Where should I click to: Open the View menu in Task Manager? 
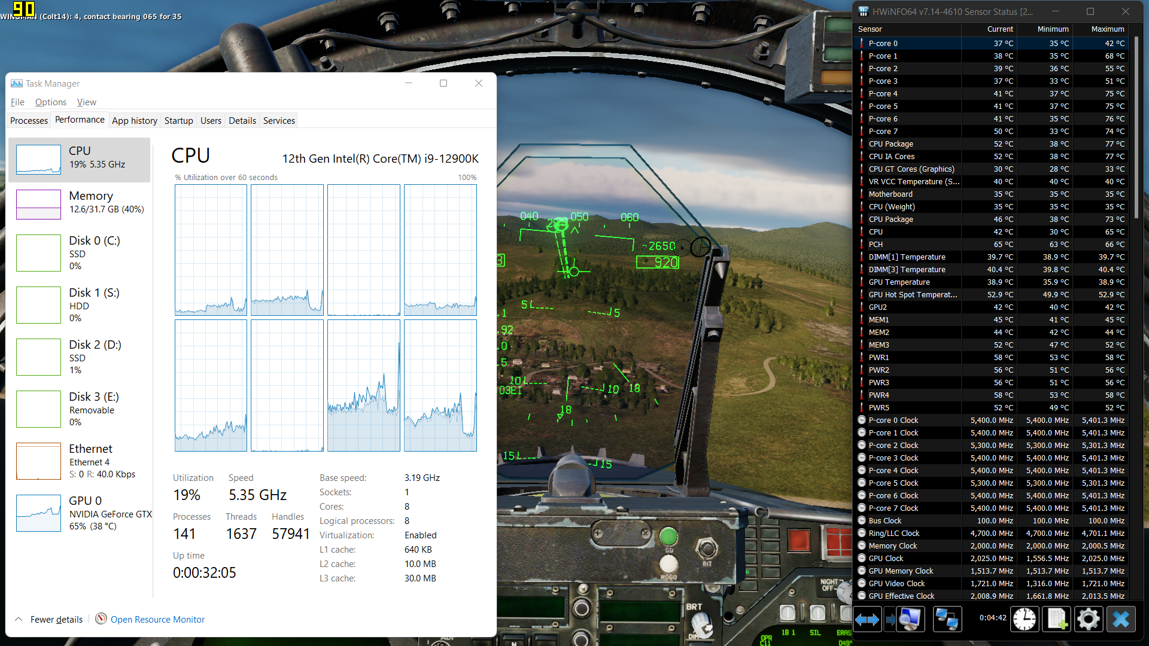click(87, 102)
